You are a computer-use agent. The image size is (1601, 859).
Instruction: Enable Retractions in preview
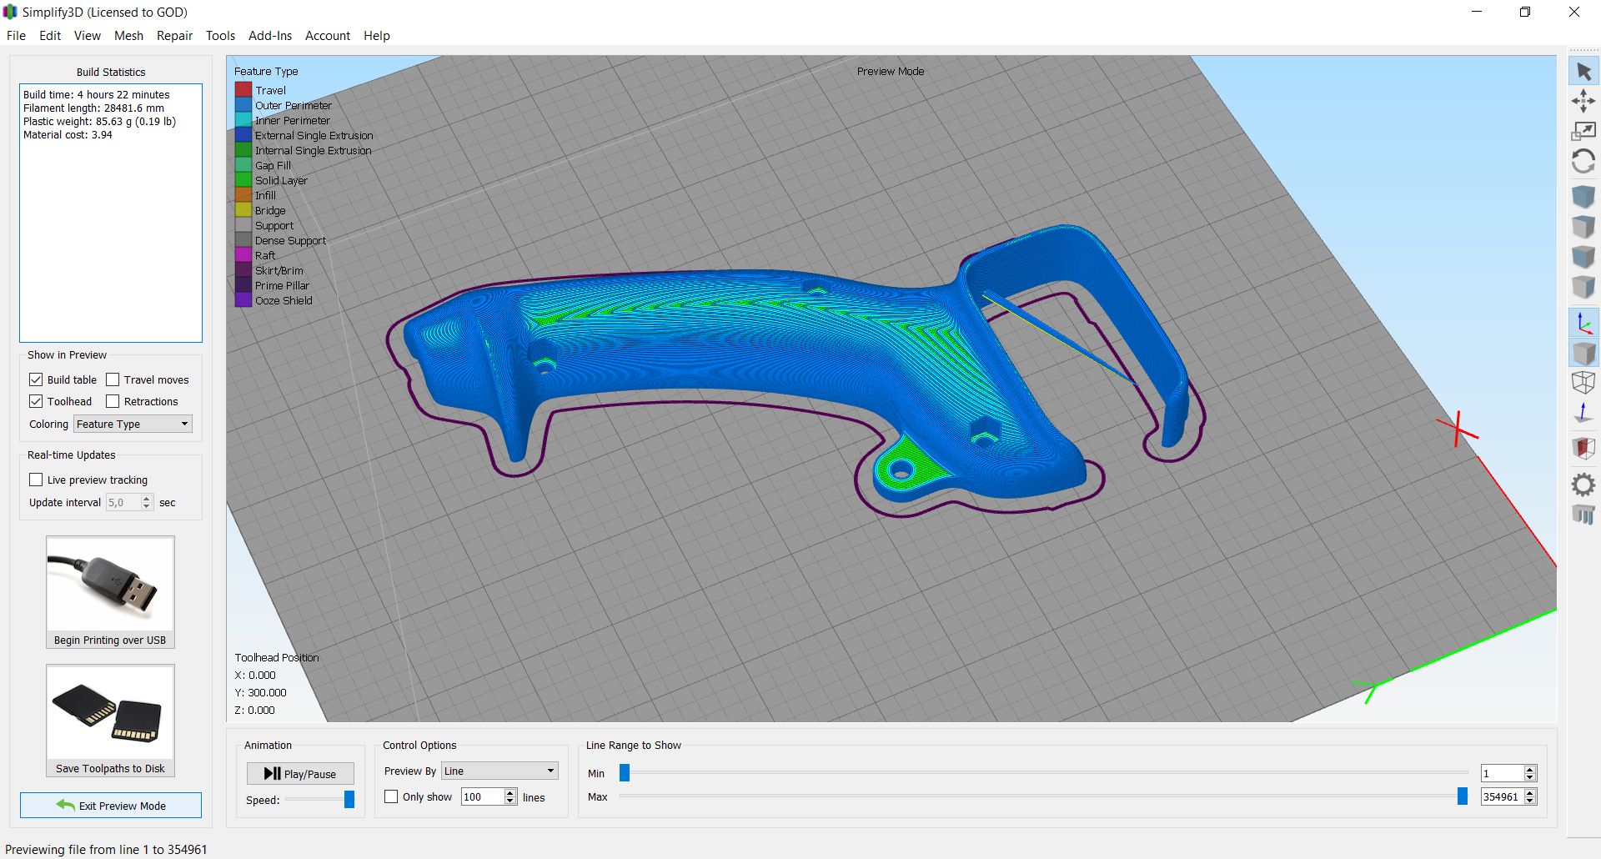113,401
